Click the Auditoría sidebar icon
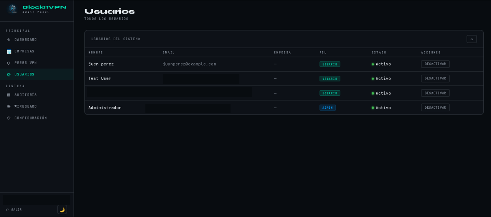491x217 pixels. 9,95
